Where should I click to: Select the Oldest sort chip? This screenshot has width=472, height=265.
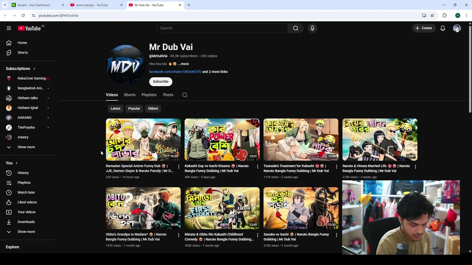tap(153, 109)
